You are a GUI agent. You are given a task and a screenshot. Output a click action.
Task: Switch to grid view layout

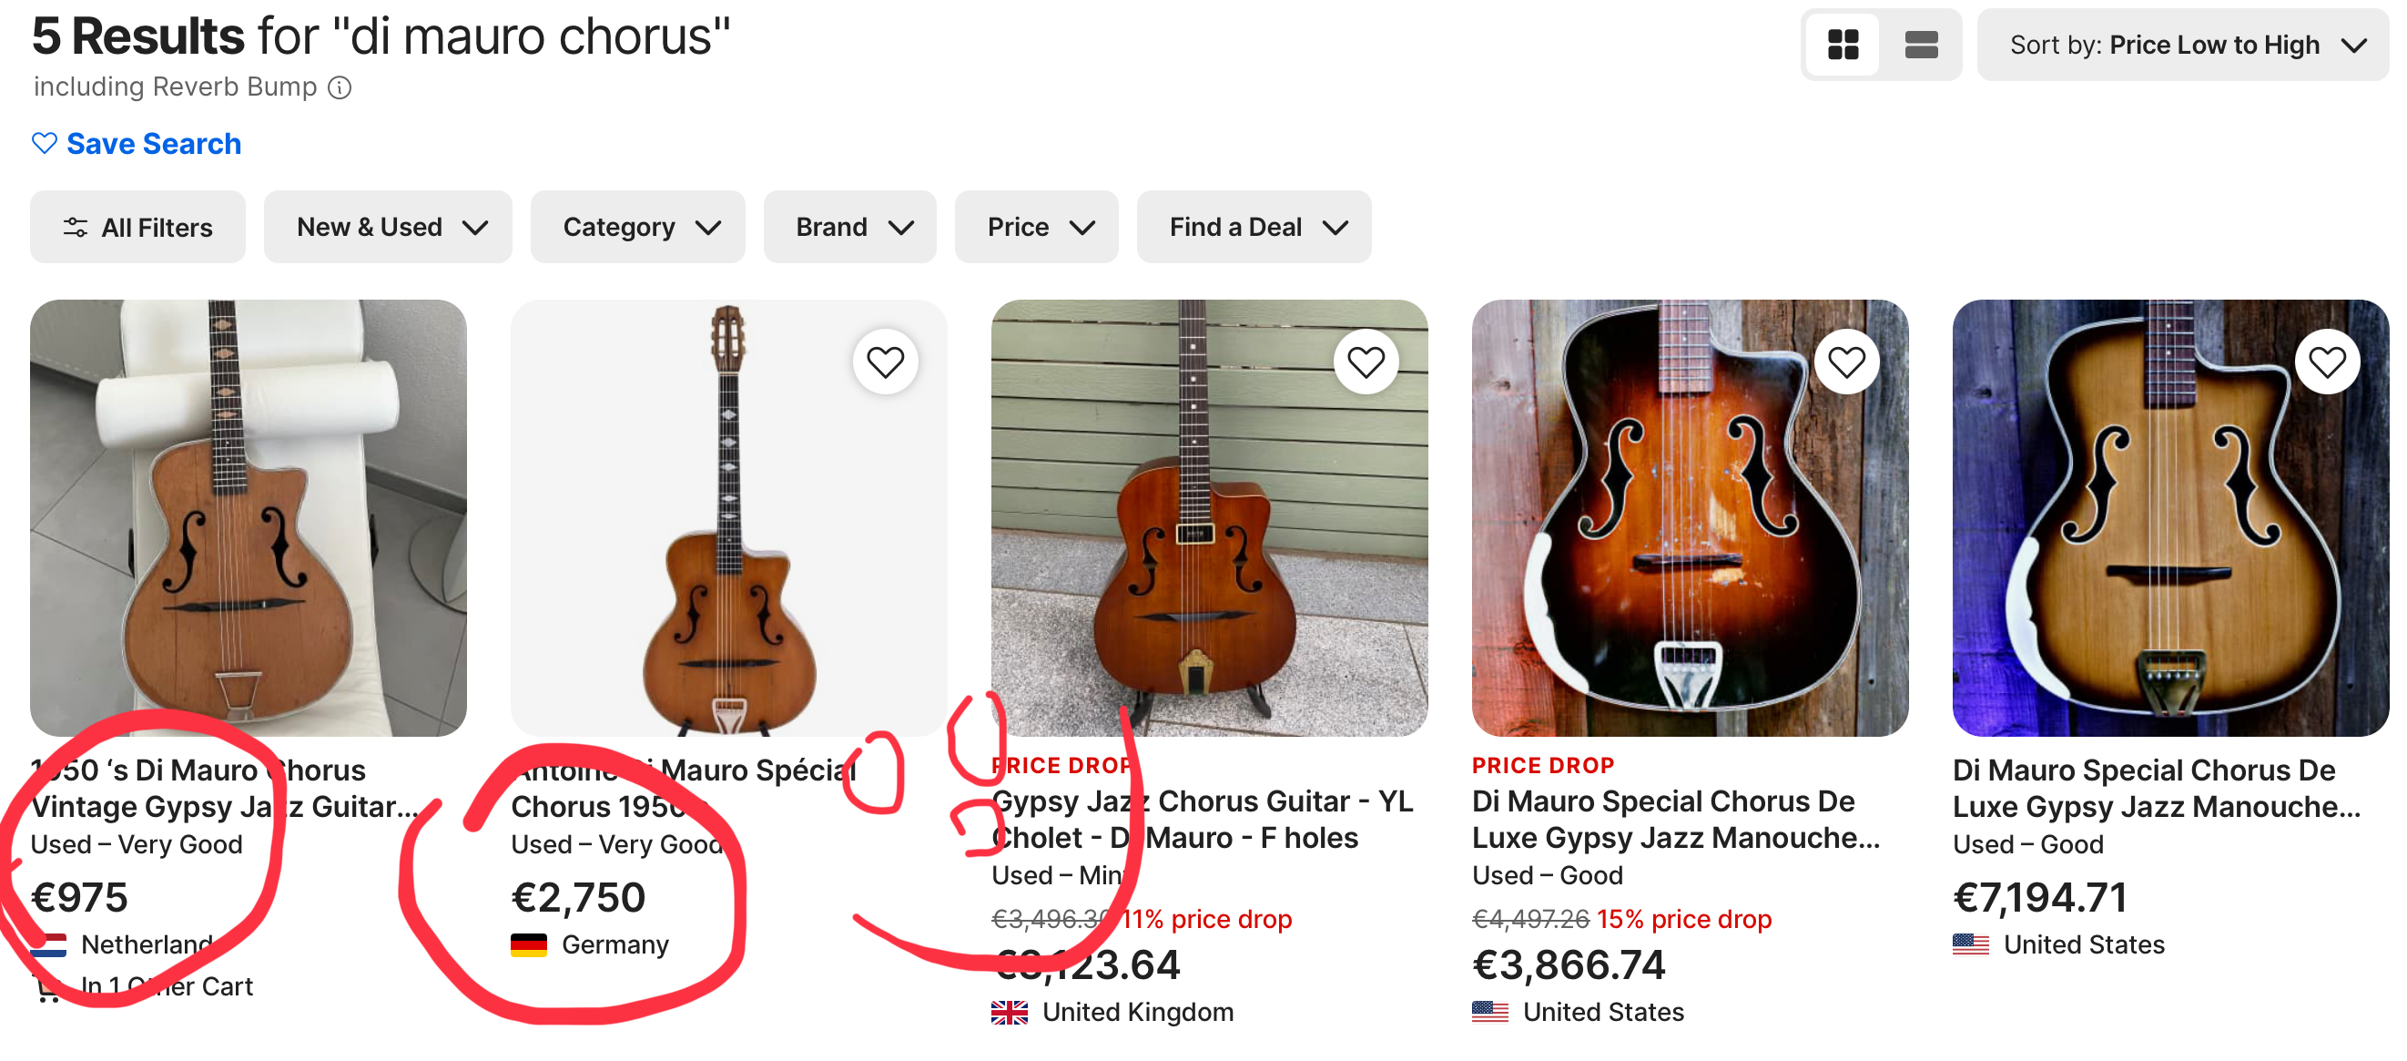pyautogui.click(x=1842, y=44)
